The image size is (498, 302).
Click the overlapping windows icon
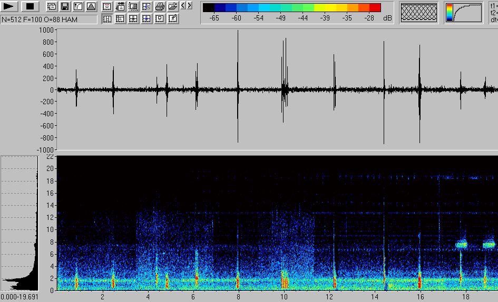[52, 6]
